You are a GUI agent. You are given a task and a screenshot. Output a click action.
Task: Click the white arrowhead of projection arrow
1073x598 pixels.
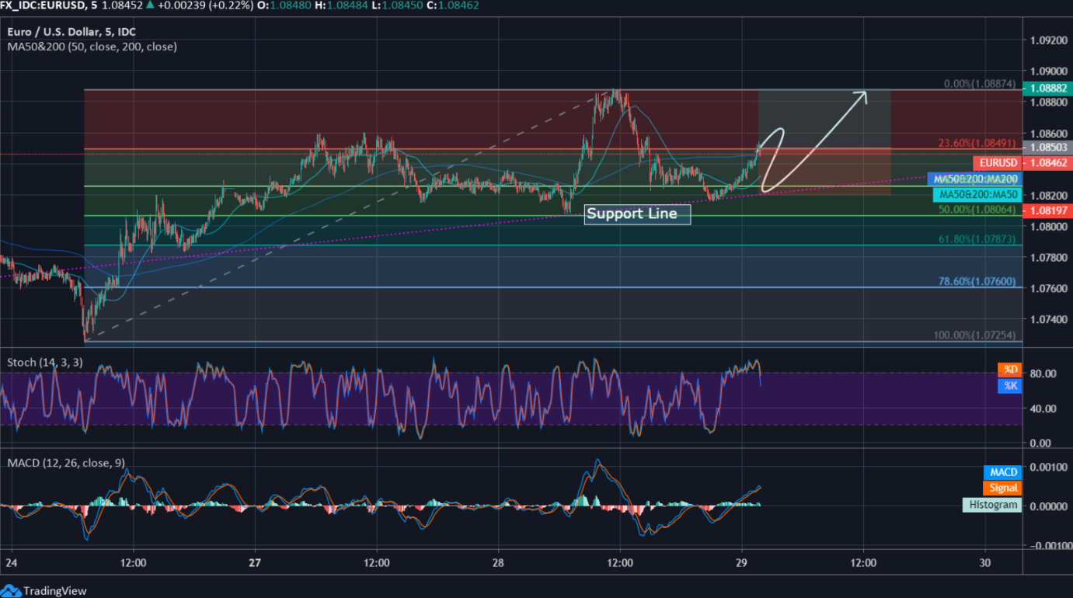(861, 95)
